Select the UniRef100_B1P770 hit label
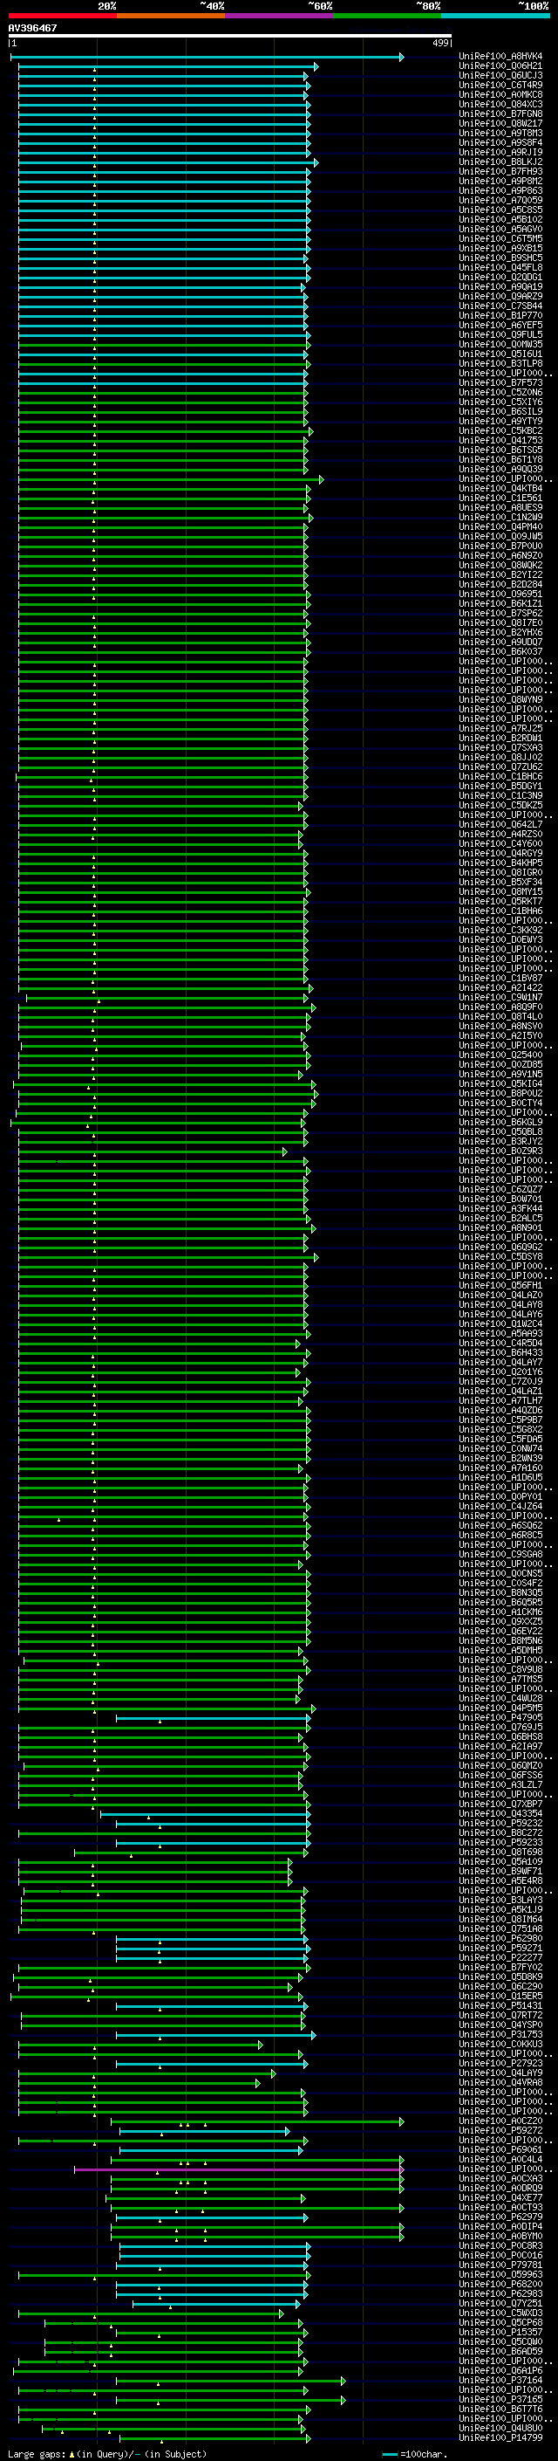The image size is (558, 2461). tap(500, 315)
